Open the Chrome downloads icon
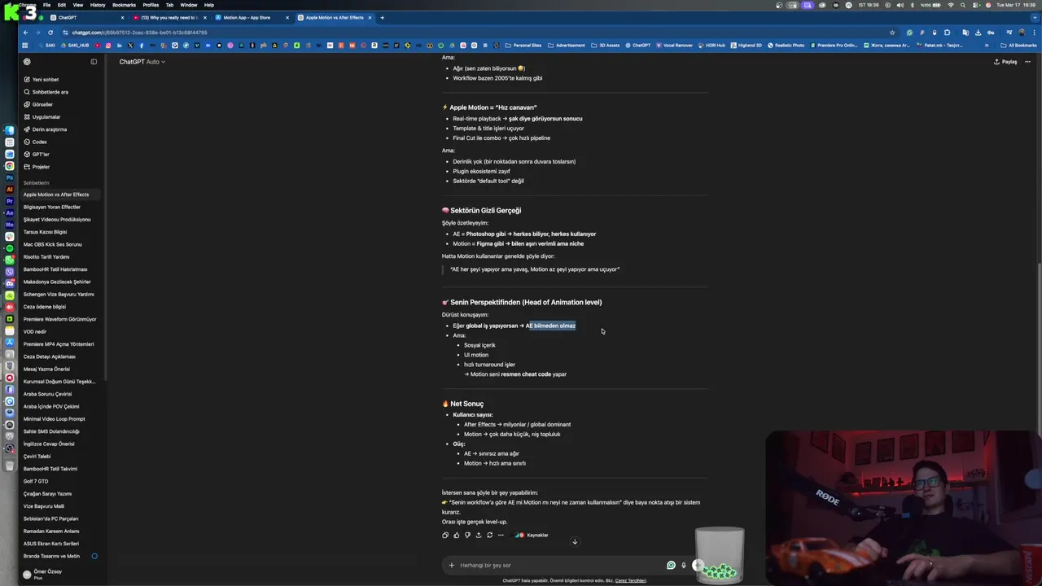Screen dimensions: 1042x586 click(979, 33)
